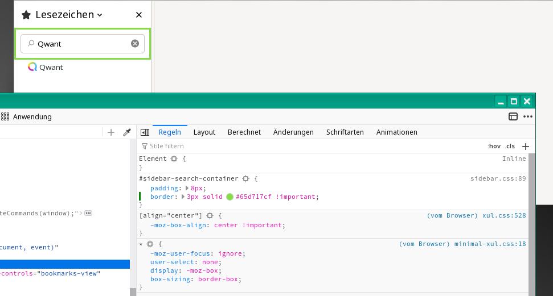Switch to the Berechnet tab
This screenshot has width=553, height=296.
pos(244,132)
